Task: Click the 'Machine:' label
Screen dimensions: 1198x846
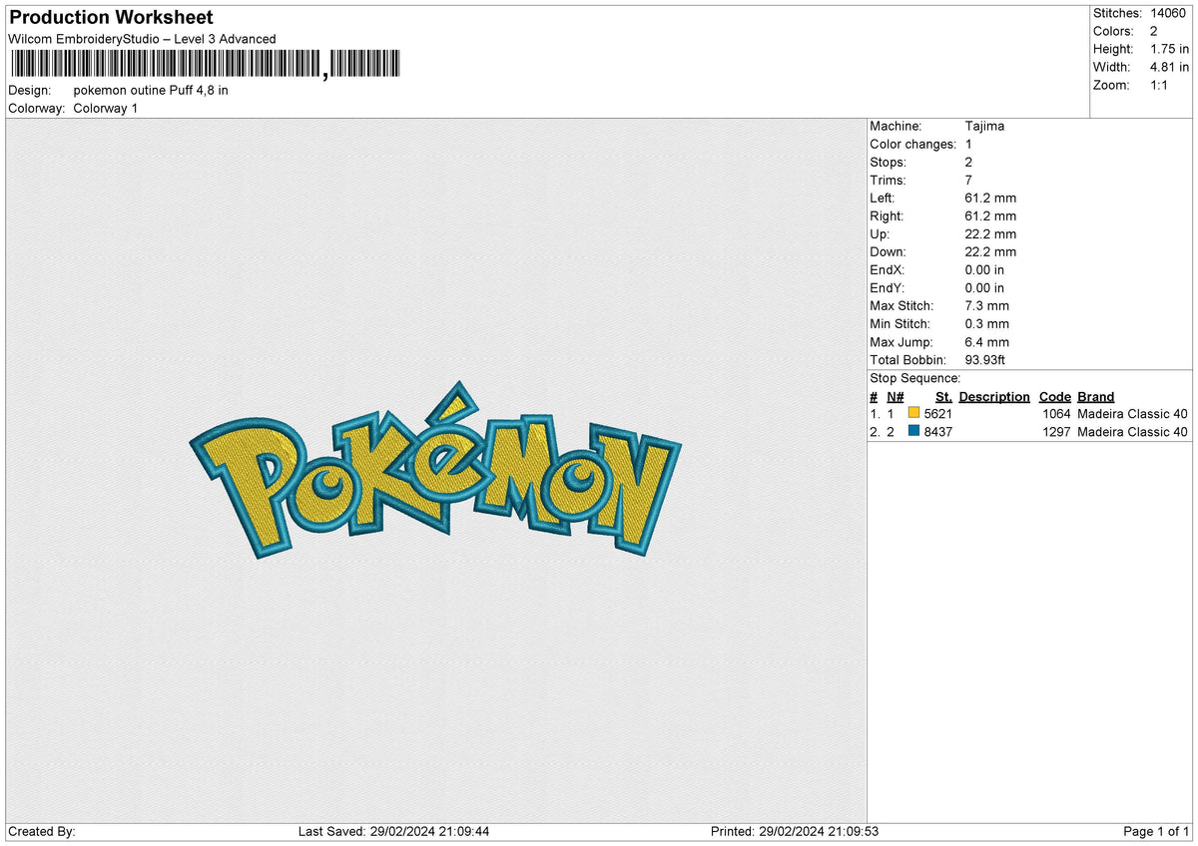Action: click(897, 126)
